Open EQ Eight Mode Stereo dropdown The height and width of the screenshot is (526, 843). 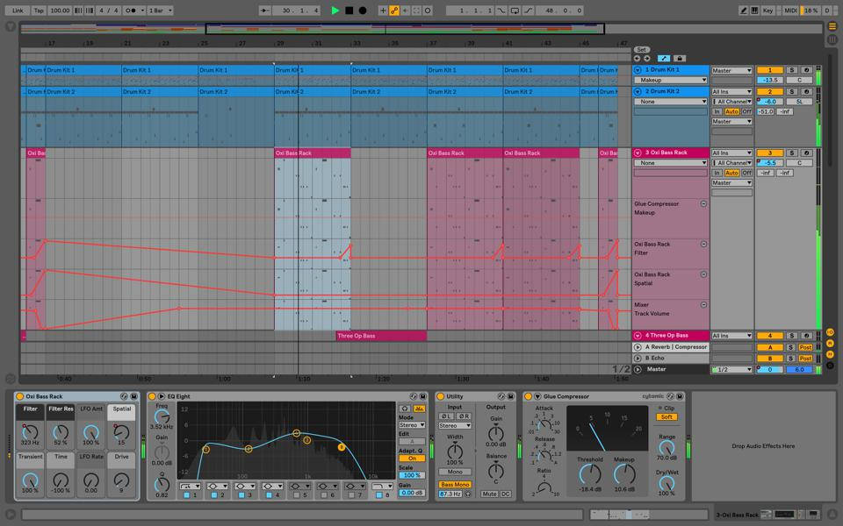(x=412, y=425)
